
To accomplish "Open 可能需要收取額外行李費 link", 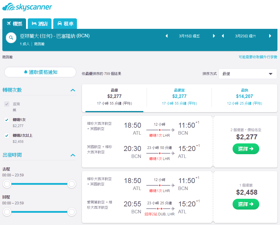I will click(258, 57).
